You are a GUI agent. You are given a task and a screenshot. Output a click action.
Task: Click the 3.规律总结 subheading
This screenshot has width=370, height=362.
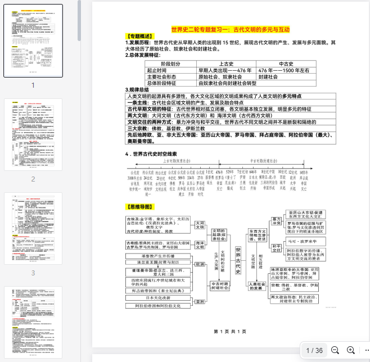(x=137, y=90)
